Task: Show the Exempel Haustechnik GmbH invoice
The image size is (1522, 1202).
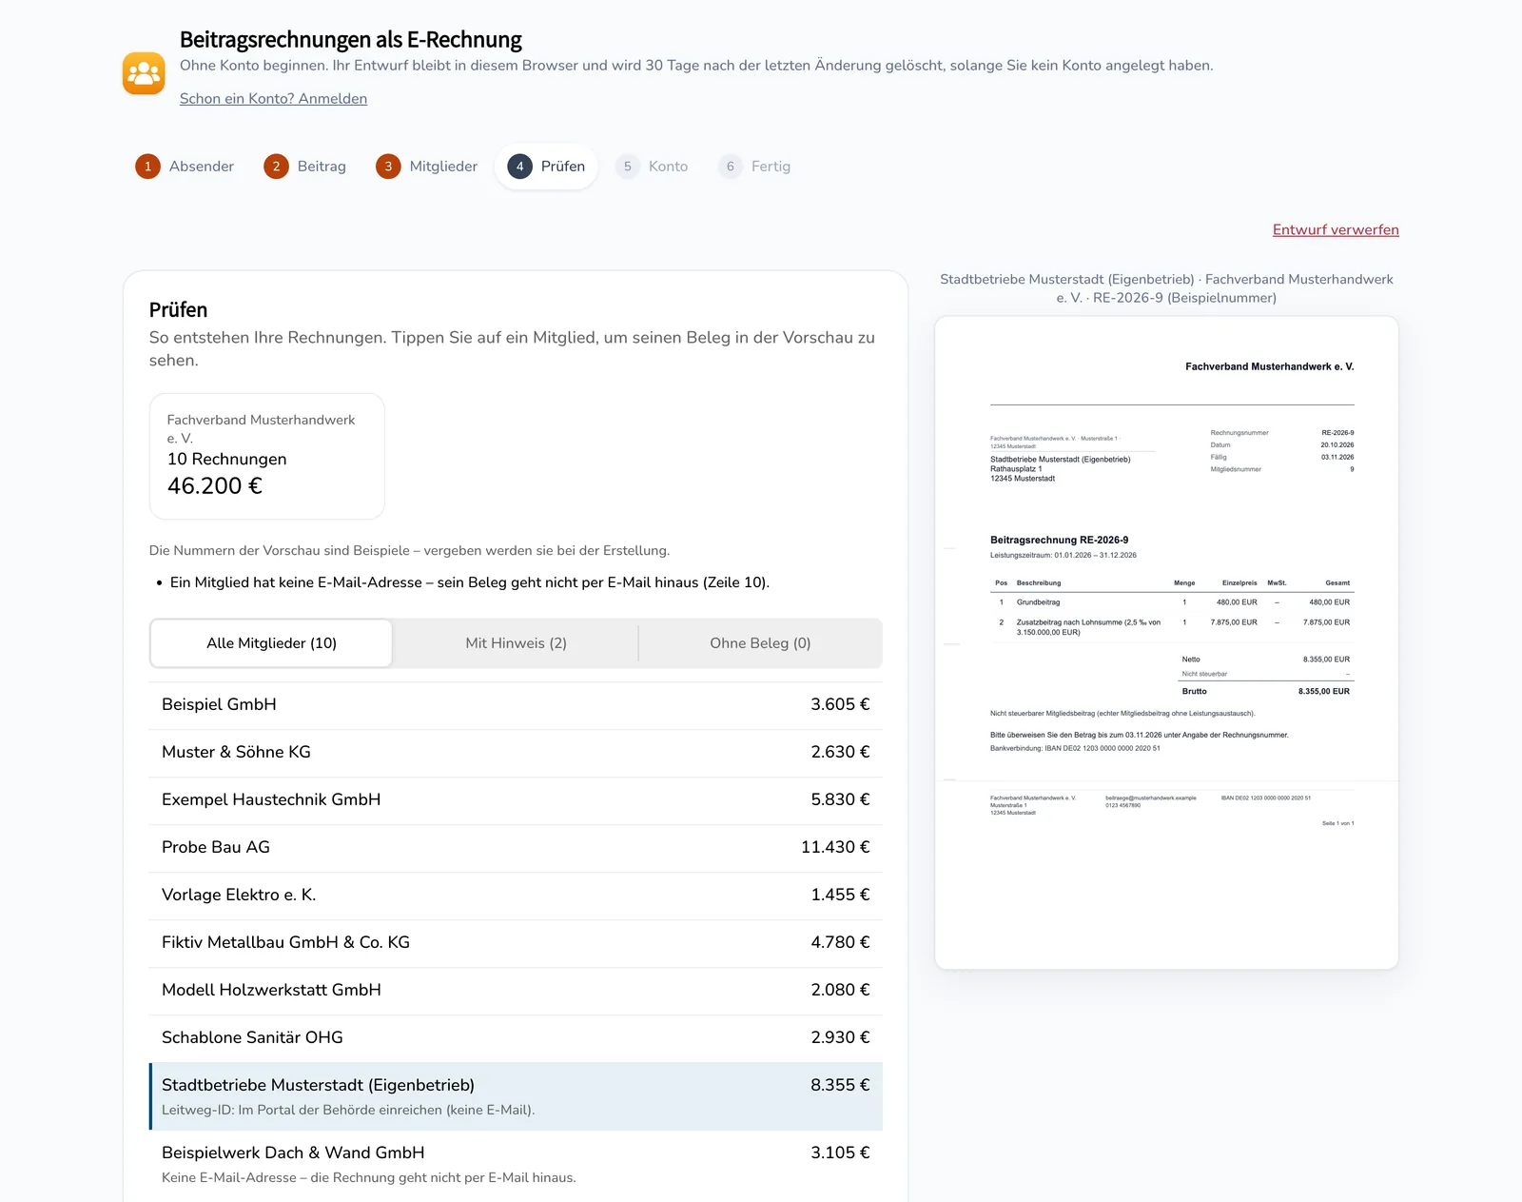Action: (x=516, y=800)
